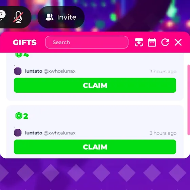The width and height of the screenshot is (190, 190).
Task: Toggle the muted microphone icon
Action: pos(18,17)
